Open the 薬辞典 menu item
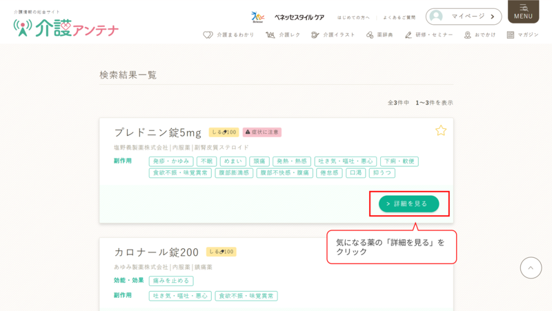Image resolution: width=552 pixels, height=311 pixels. 379,35
